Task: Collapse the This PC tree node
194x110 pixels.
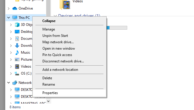Action: pos(8,18)
